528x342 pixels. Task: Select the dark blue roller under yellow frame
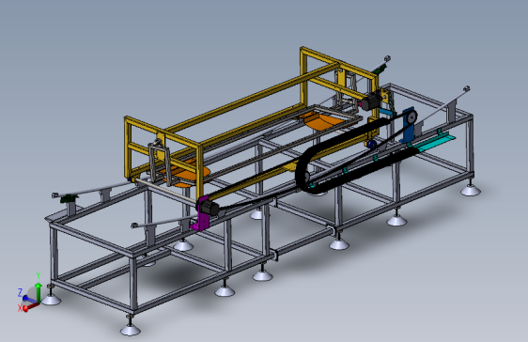(x=372, y=144)
